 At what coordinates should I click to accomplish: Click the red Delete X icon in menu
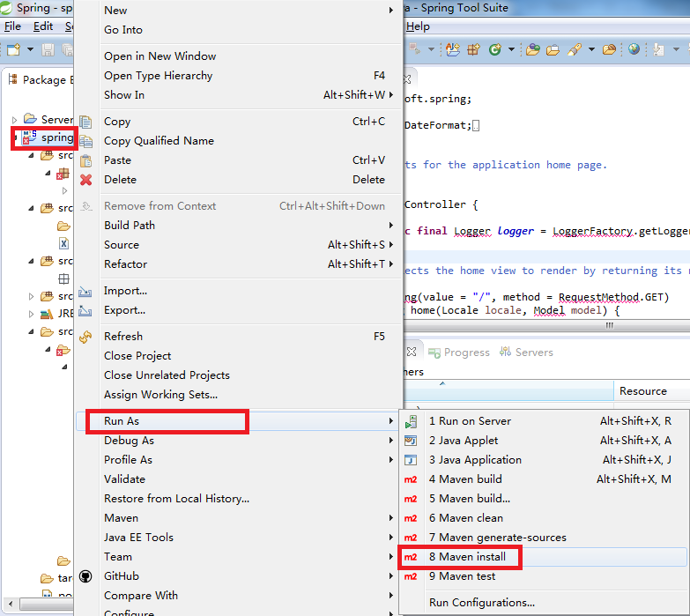[85, 180]
